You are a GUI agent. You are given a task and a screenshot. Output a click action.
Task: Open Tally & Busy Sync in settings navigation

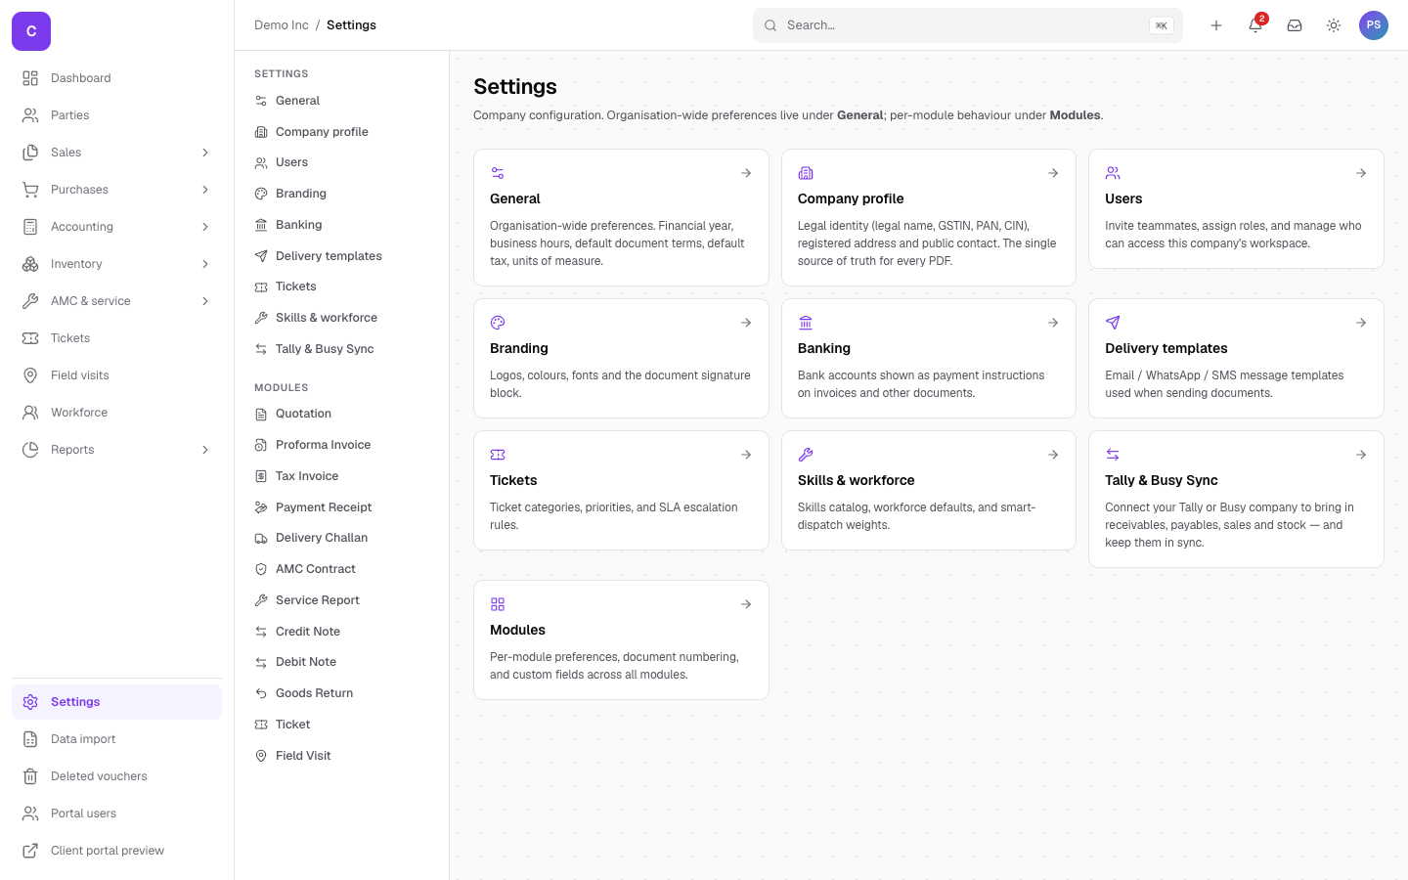click(341, 349)
